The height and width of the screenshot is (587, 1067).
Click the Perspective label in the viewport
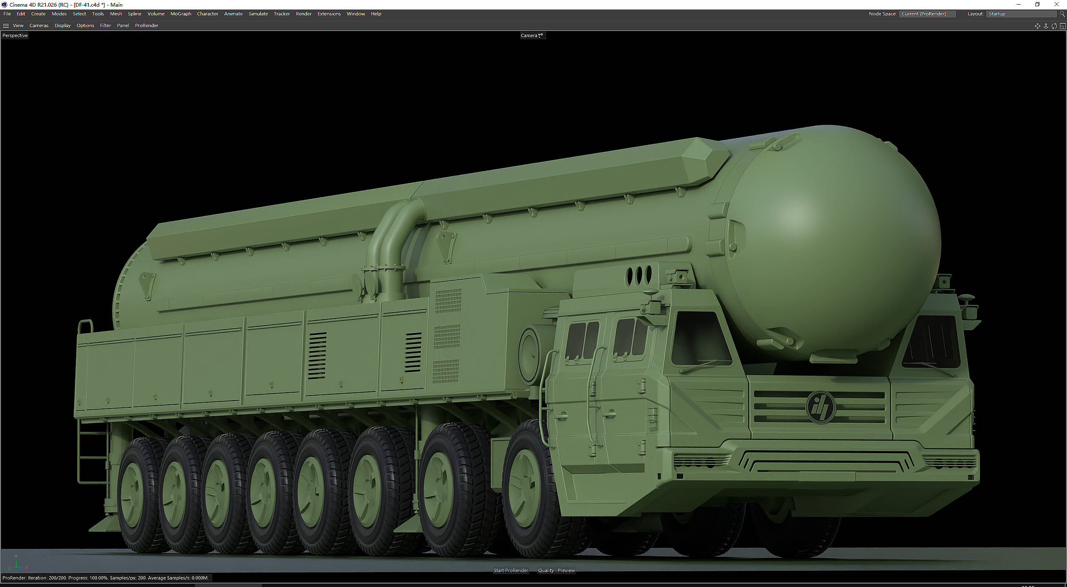(x=15, y=35)
